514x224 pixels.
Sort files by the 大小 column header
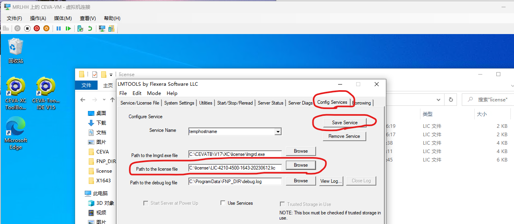(482, 114)
